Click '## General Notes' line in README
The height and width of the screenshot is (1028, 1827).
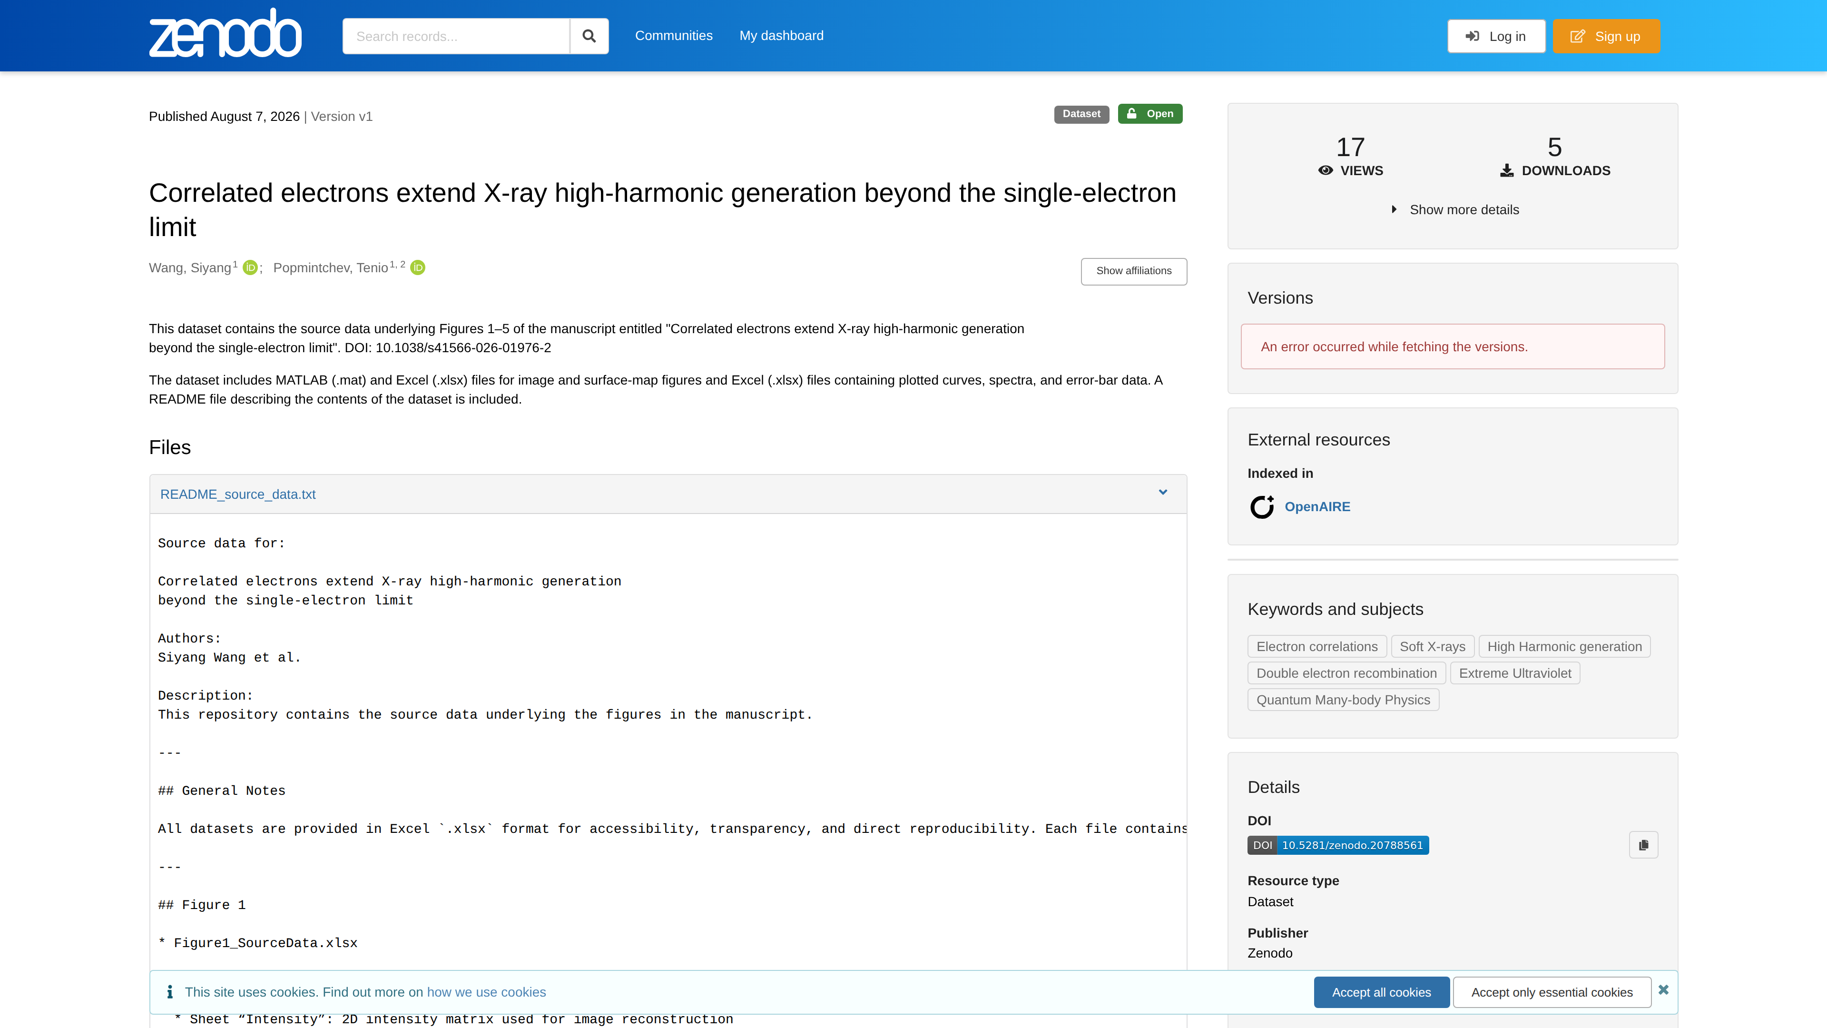click(x=221, y=791)
